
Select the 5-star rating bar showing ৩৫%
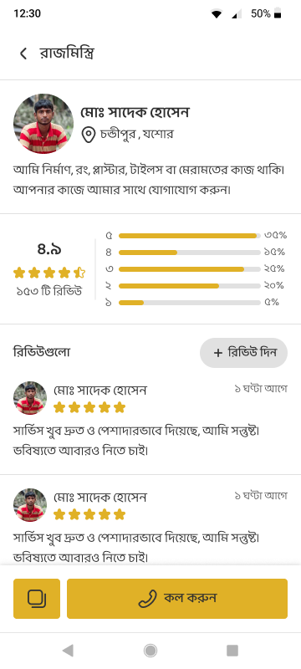pos(189,236)
